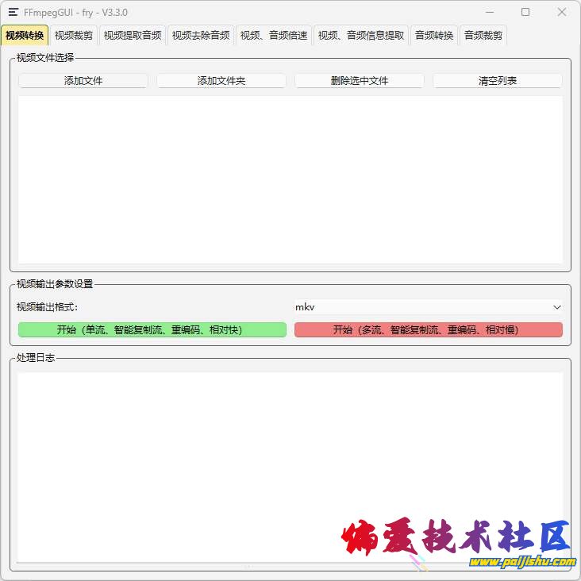Viewport: 581px width, 581px height.
Task: Open the 音频转换 tab
Action: (x=434, y=36)
